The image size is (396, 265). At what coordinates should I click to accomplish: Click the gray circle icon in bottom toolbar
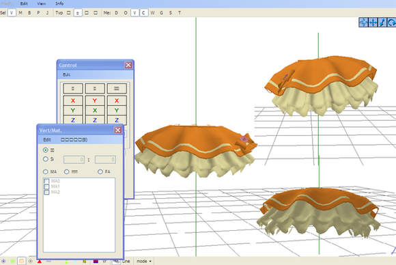coord(31,261)
